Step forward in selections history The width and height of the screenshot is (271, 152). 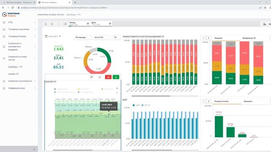click(x=59, y=24)
